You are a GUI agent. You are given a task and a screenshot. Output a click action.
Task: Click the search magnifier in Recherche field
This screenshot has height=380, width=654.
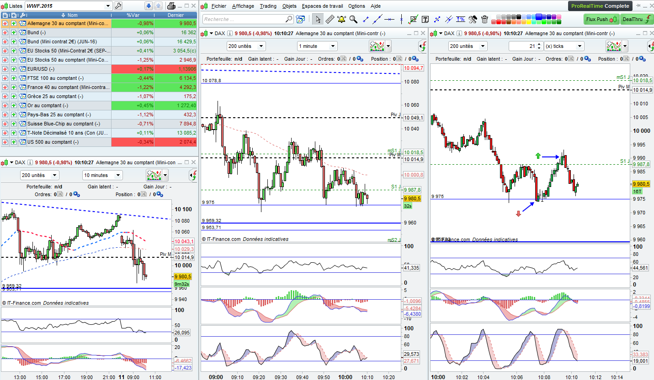tap(288, 19)
